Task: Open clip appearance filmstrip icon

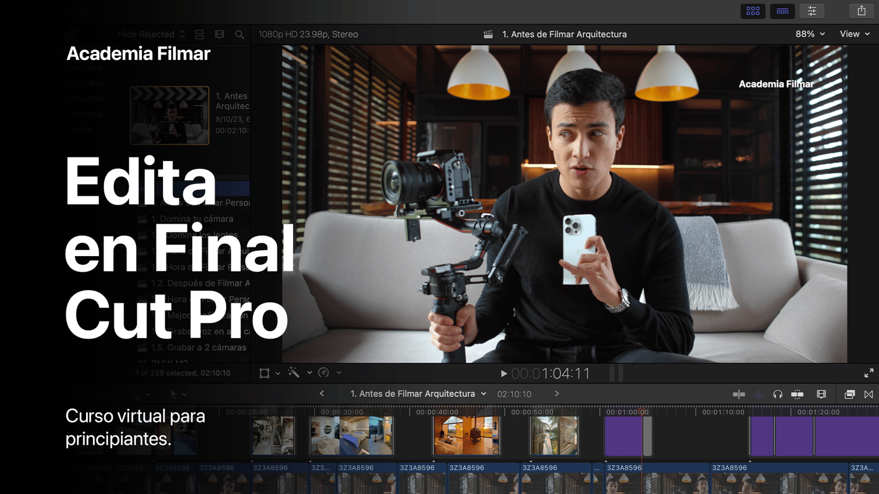Action: click(822, 394)
